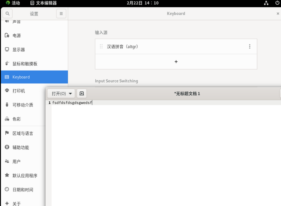The height and width of the screenshot is (206, 281).
Task: Click the clock showing 2月22日 14:10
Action: tap(142, 3)
